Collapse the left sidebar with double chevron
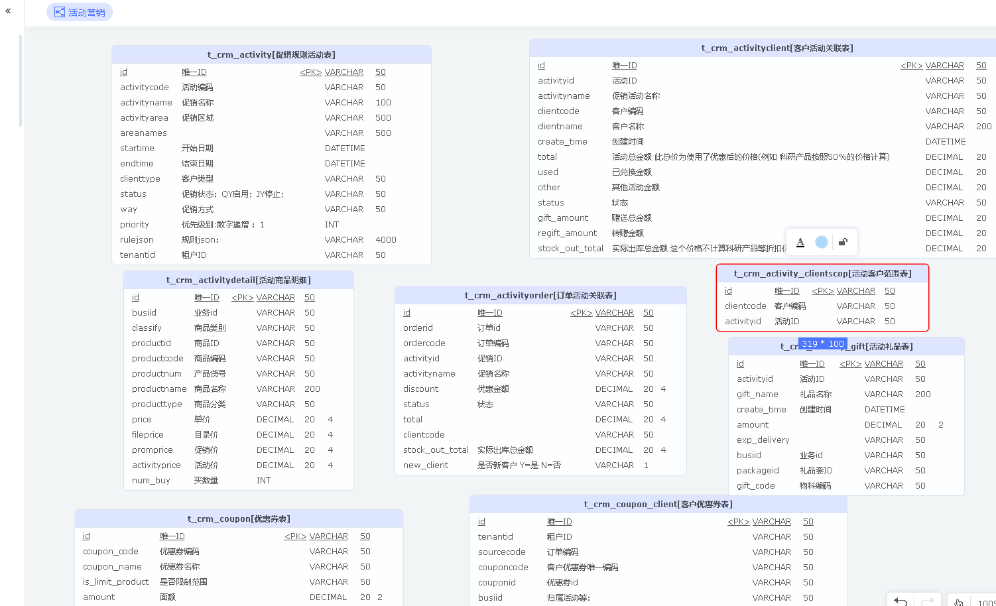This screenshot has height=606, width=996. point(8,11)
